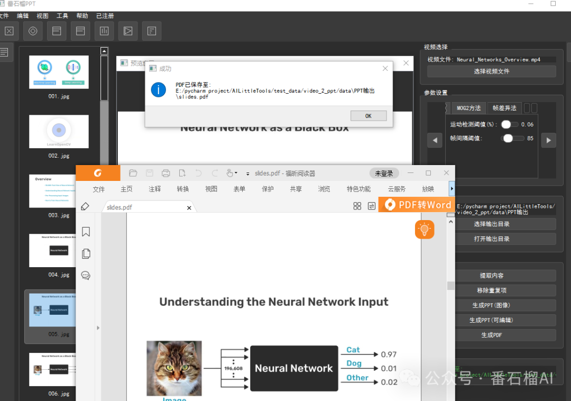Image resolution: width=571 pixels, height=401 pixels.
Task: Click Foxit redo arrow
Action: tap(215, 173)
